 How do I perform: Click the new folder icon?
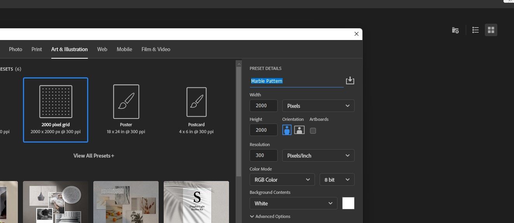point(455,30)
